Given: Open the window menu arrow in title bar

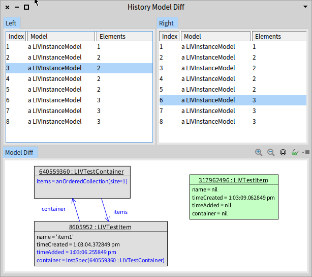Looking at the screenshot, I should click(305, 7).
